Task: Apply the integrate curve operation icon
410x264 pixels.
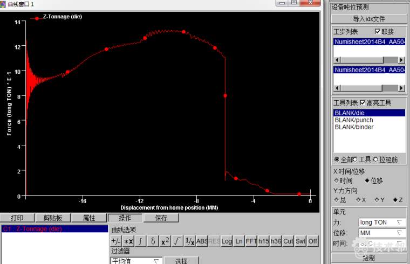Action: tap(140, 241)
